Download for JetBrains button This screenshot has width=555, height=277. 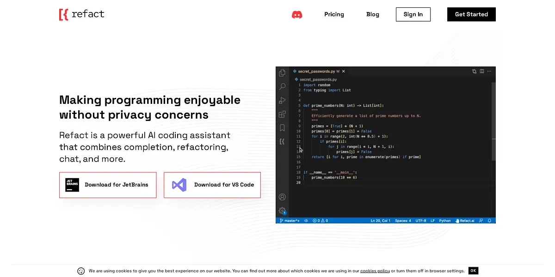[108, 185]
